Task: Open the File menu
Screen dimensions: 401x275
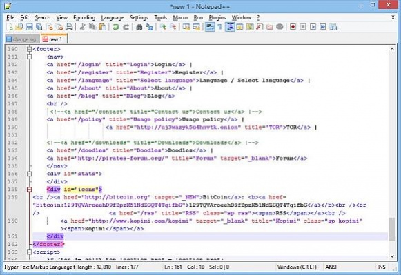Action: click(10, 18)
